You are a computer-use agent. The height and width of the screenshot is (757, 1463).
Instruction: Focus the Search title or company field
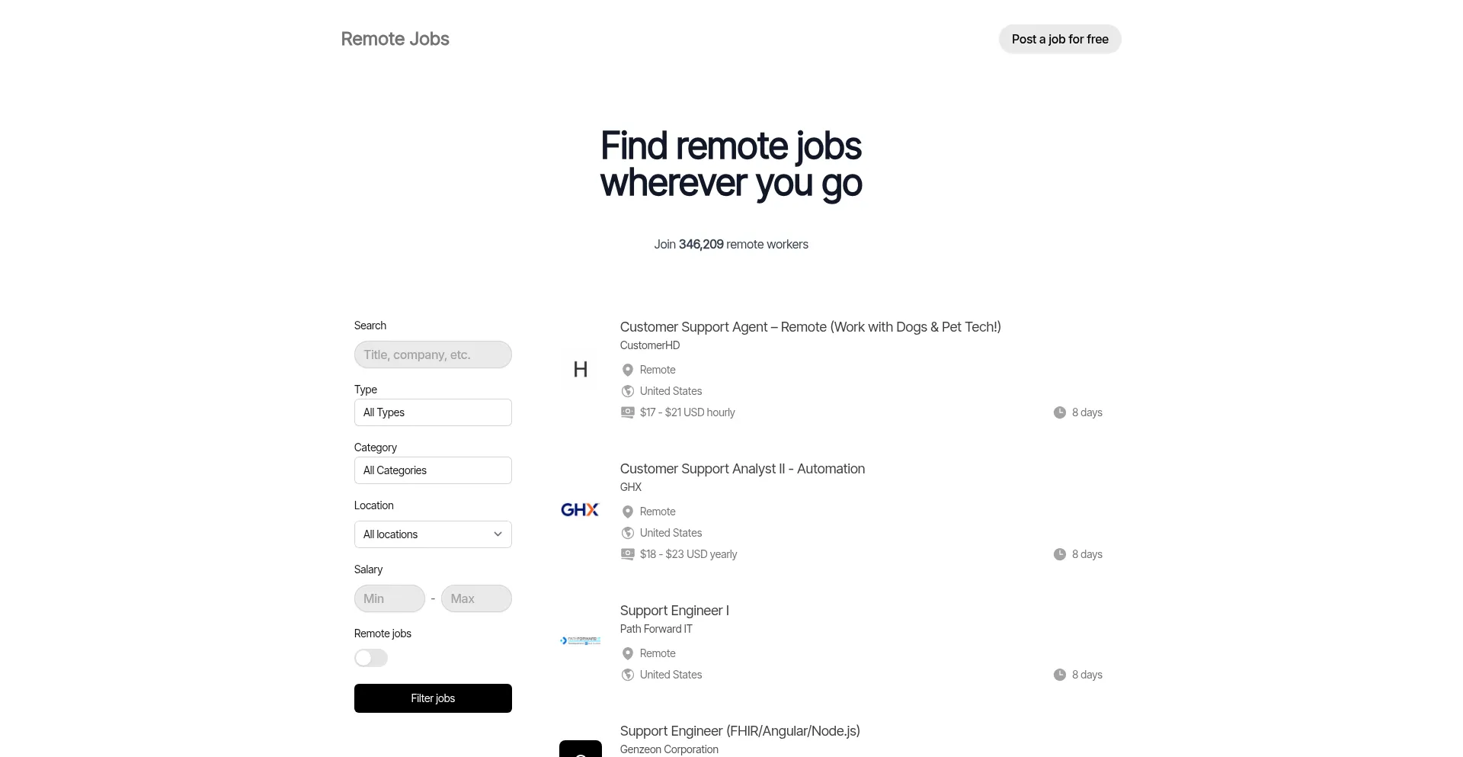pyautogui.click(x=433, y=354)
